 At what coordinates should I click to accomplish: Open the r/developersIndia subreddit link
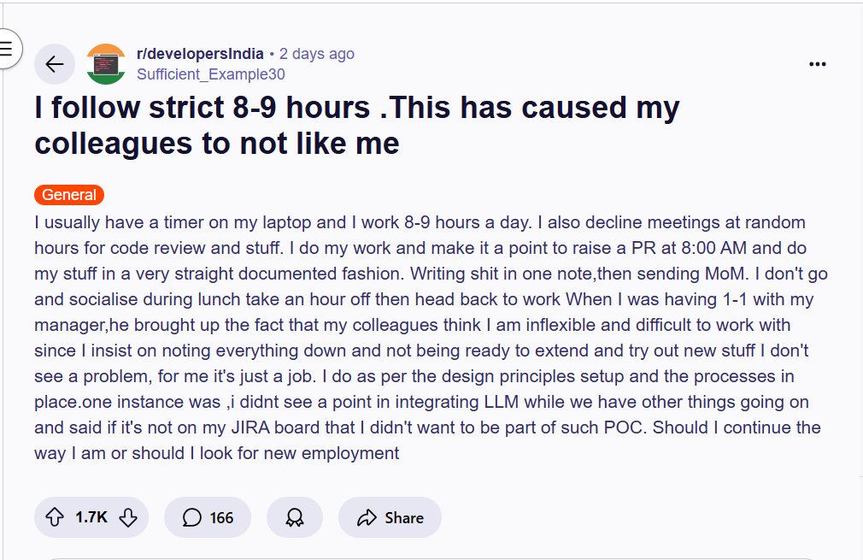point(200,54)
